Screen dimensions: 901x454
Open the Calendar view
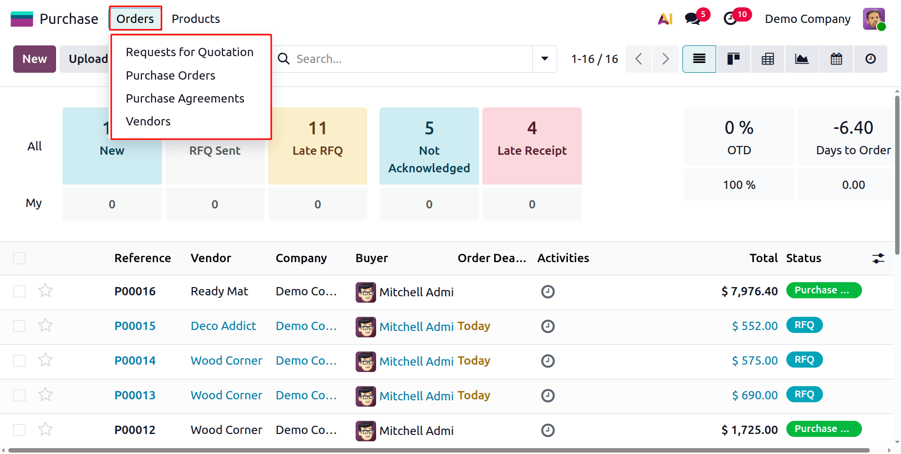click(836, 59)
